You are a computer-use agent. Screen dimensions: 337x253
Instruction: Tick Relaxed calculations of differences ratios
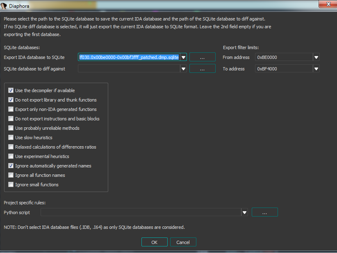11,147
